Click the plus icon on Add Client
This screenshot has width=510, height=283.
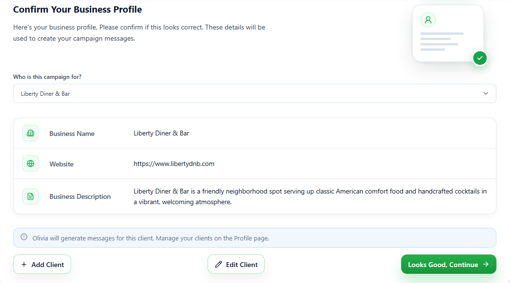pos(24,265)
